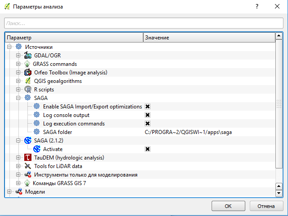
Task: Expand the Команды GRASS GIS 7 node
Action: pos(18,183)
